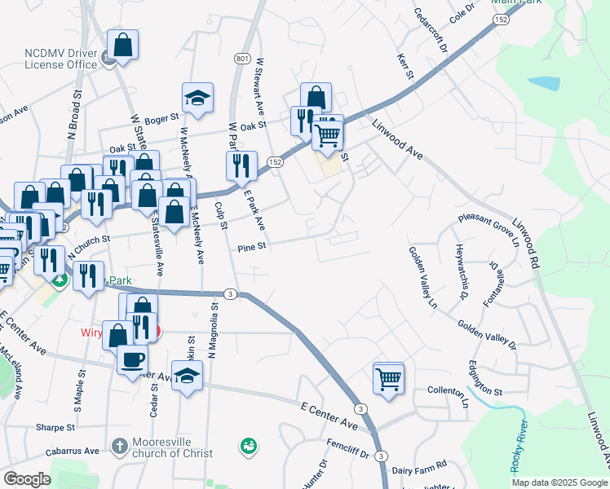Click the shopping cart marker near Linwood Ave

click(x=327, y=134)
